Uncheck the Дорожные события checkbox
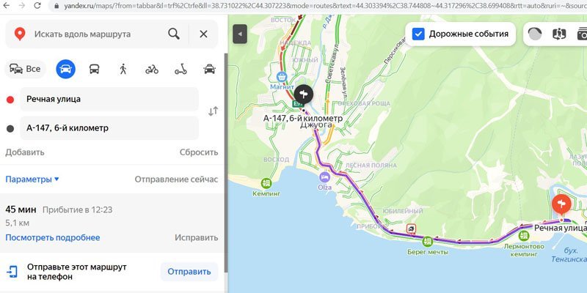 pos(418,34)
